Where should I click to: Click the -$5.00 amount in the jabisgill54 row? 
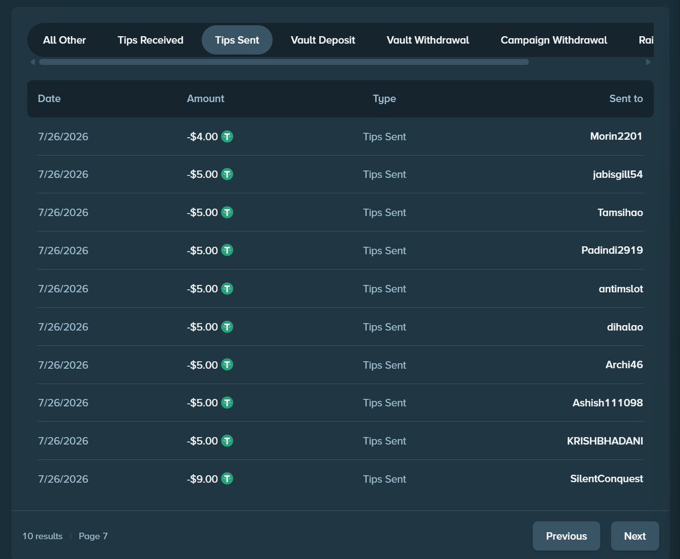coord(202,174)
